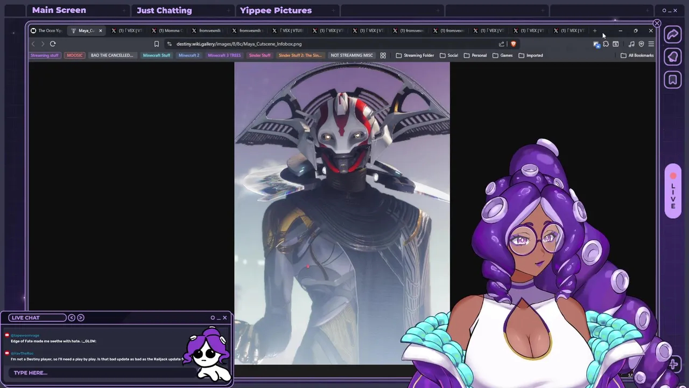Switch to the Momma X tab
Screen dimensions: 689x388
(168, 31)
